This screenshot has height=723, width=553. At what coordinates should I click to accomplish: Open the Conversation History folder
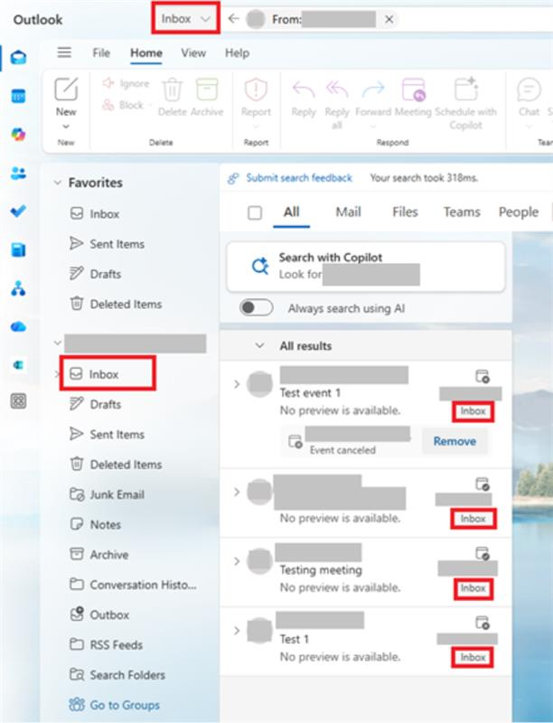pos(144,585)
